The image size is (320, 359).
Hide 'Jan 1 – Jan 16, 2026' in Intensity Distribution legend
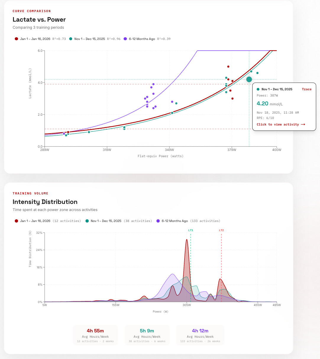35,221
